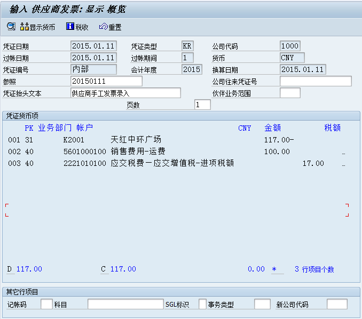Click the balance value 0.00
Viewport: 362px width, 319px height.
click(x=256, y=269)
